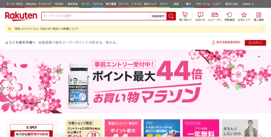This screenshot has height=137, width=271.
Task: Open ROOM in top bar
Action: click(x=59, y=4)
